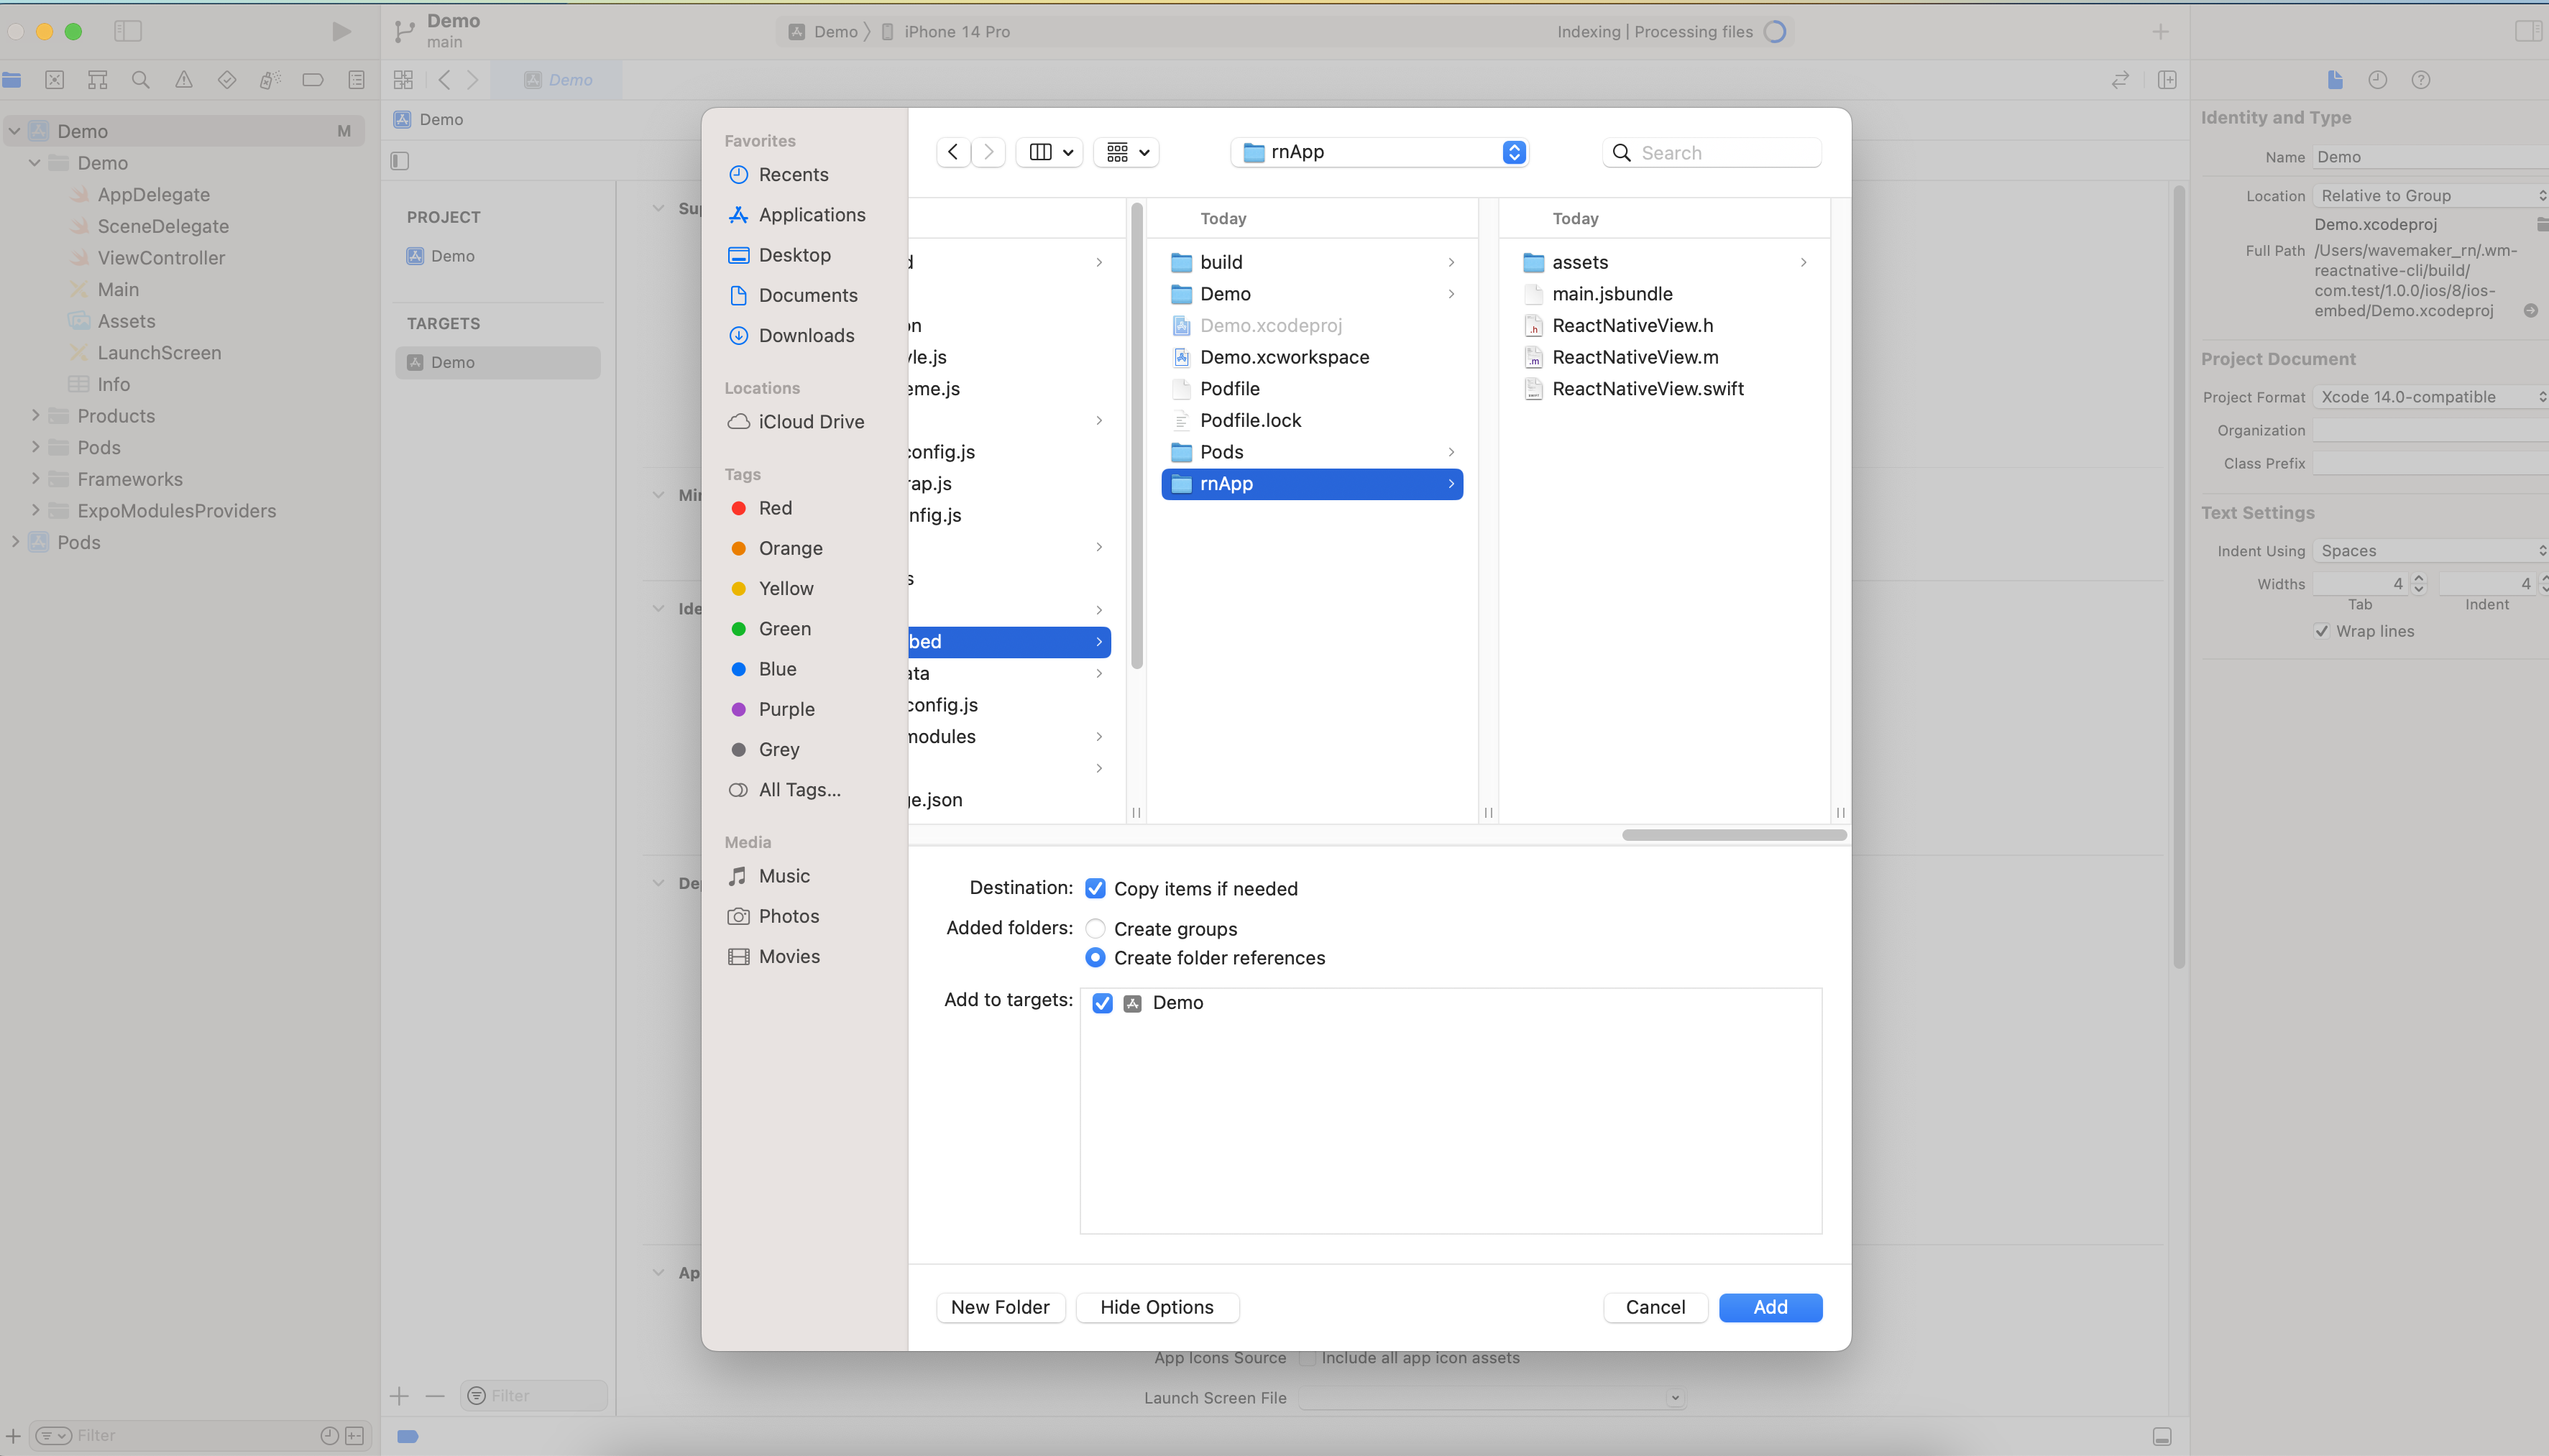
Task: Go back in file dialog
Action: pyautogui.click(x=953, y=152)
